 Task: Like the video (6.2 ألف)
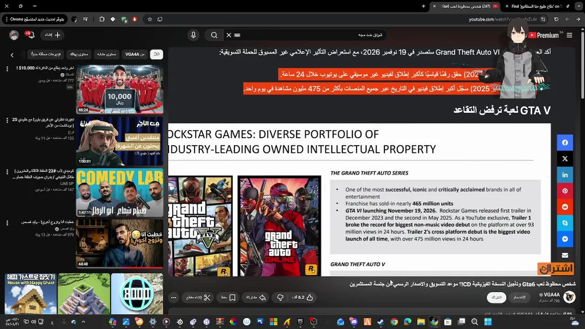303,297
